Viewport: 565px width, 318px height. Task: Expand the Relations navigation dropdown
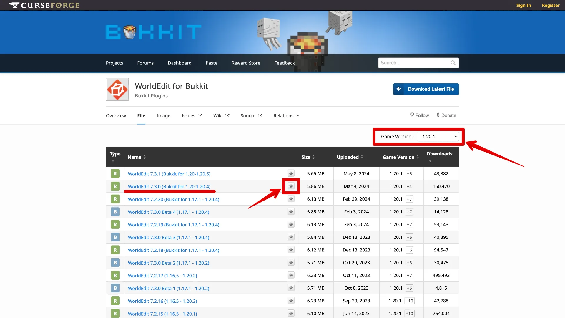[x=287, y=116]
